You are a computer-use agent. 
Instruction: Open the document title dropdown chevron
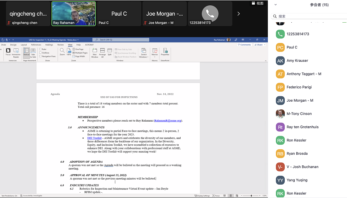(x=78, y=40)
